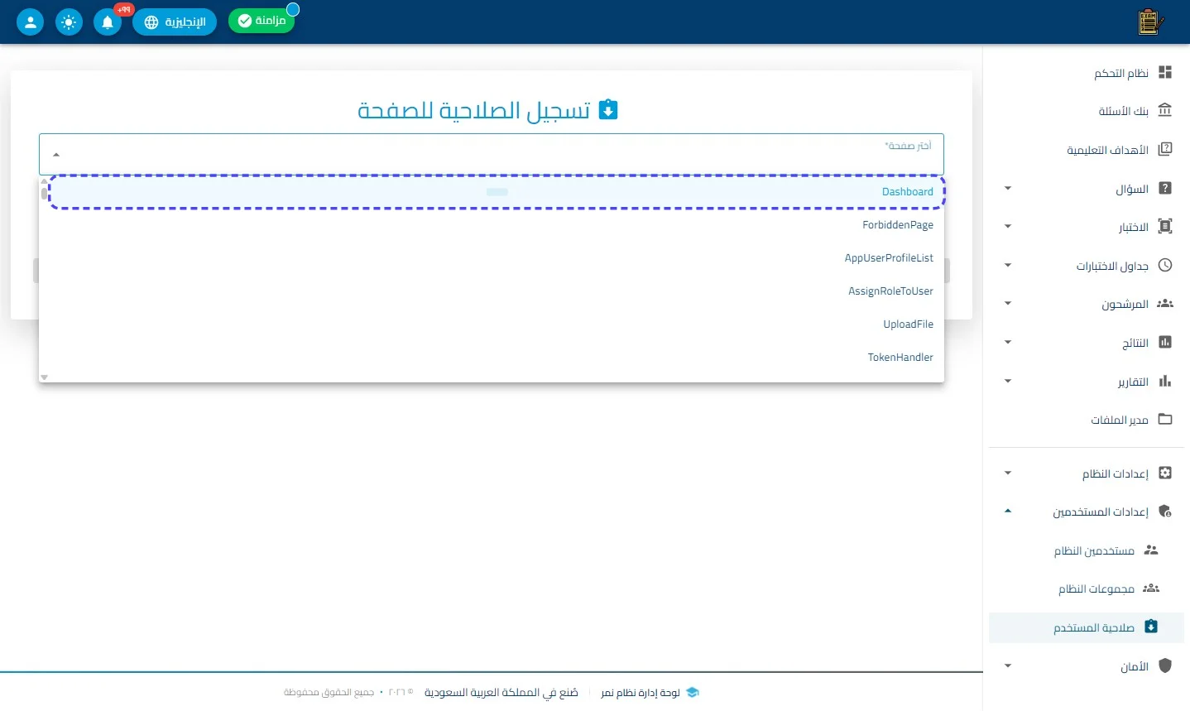Toggle the light/dark theme sun button
The image size is (1190, 711).
(x=69, y=22)
